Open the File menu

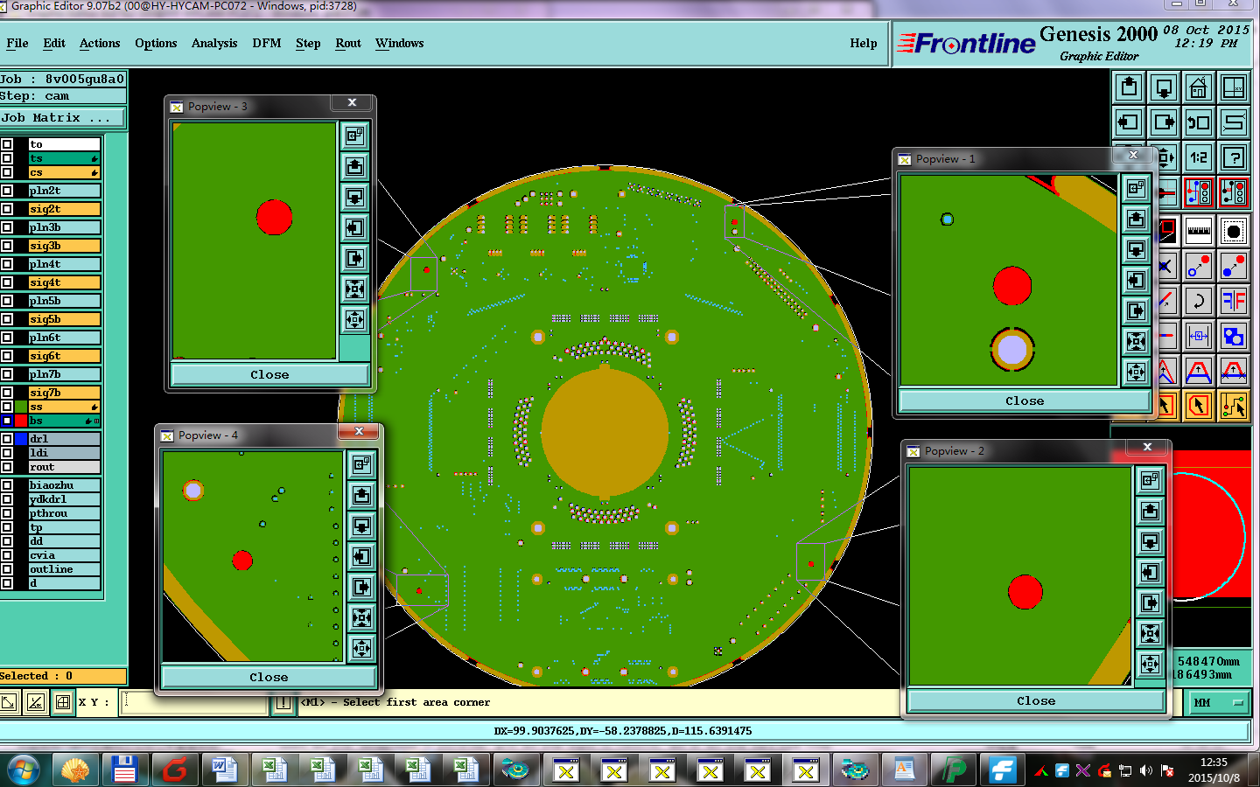pyautogui.click(x=17, y=43)
